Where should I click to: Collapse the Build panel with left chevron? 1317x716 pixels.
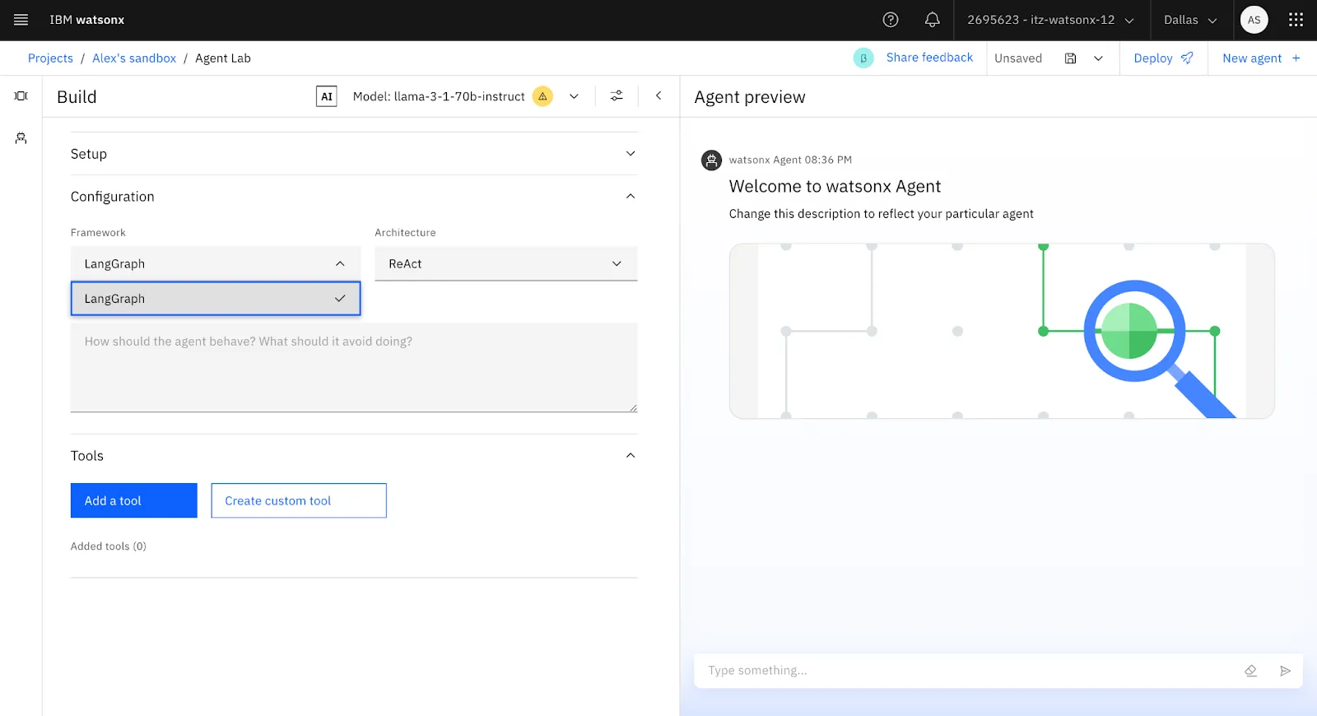[658, 96]
